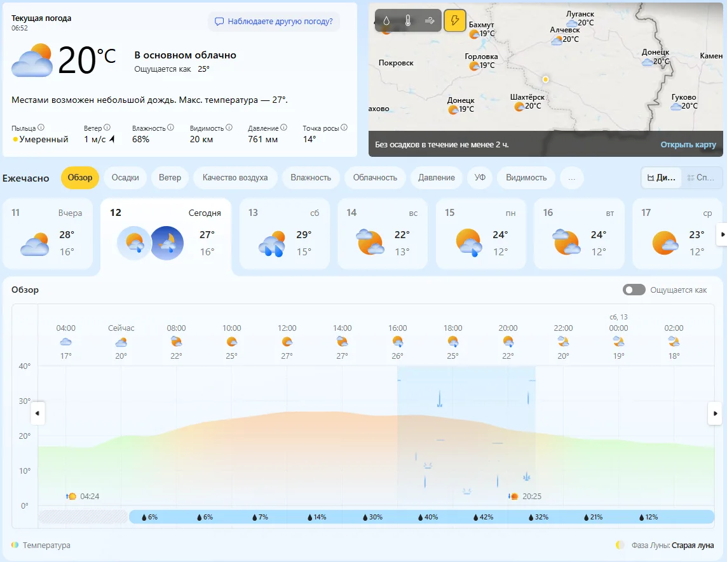Show more hourly categories via ellipsis
The image size is (727, 562).
[x=572, y=178]
